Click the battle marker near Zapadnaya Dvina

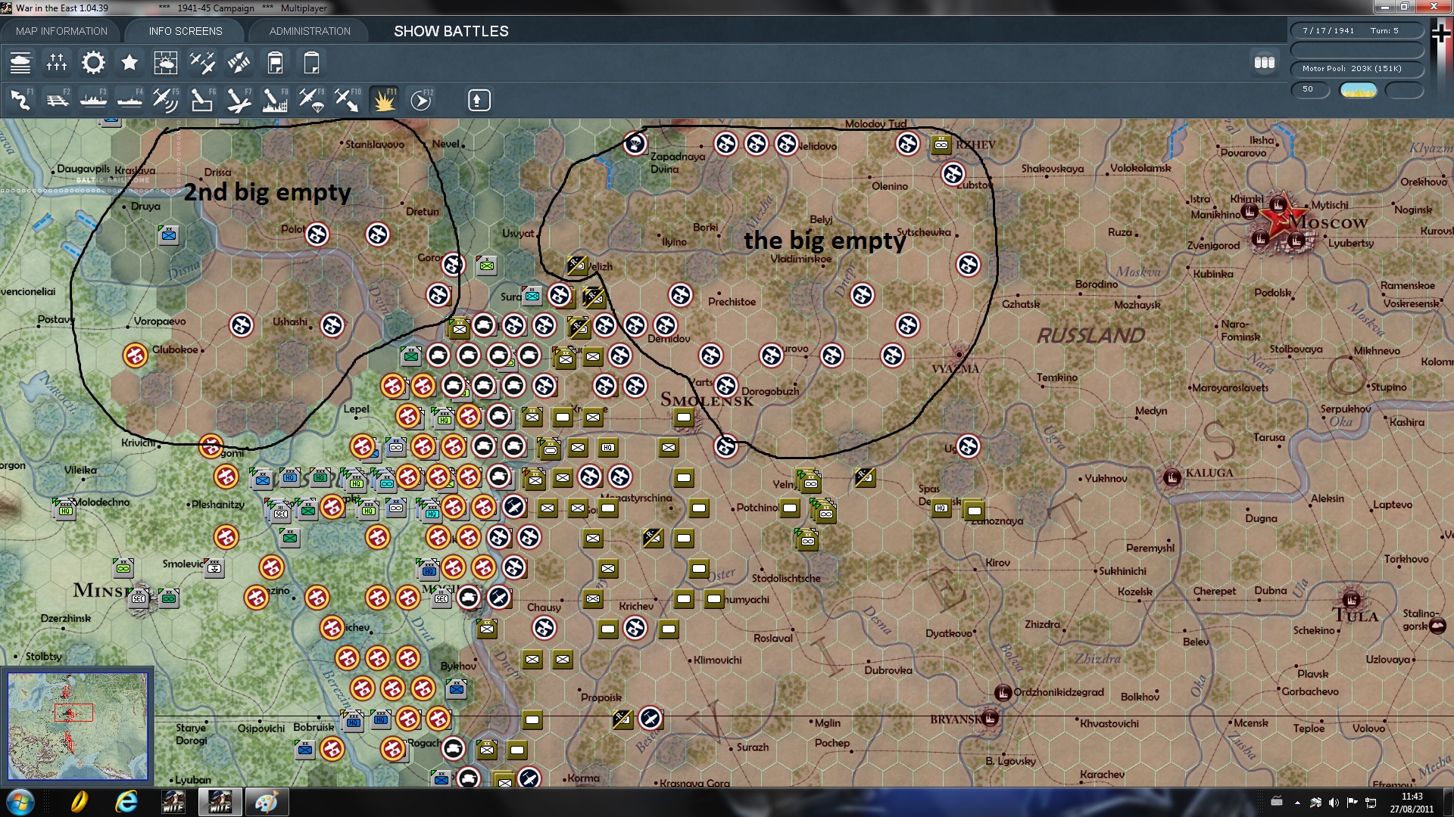click(635, 142)
